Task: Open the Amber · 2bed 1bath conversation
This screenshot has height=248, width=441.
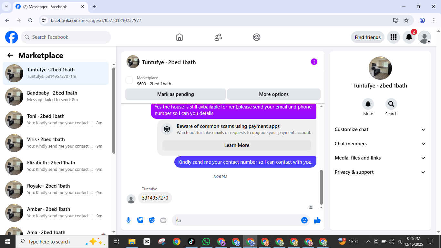Action: (56, 213)
